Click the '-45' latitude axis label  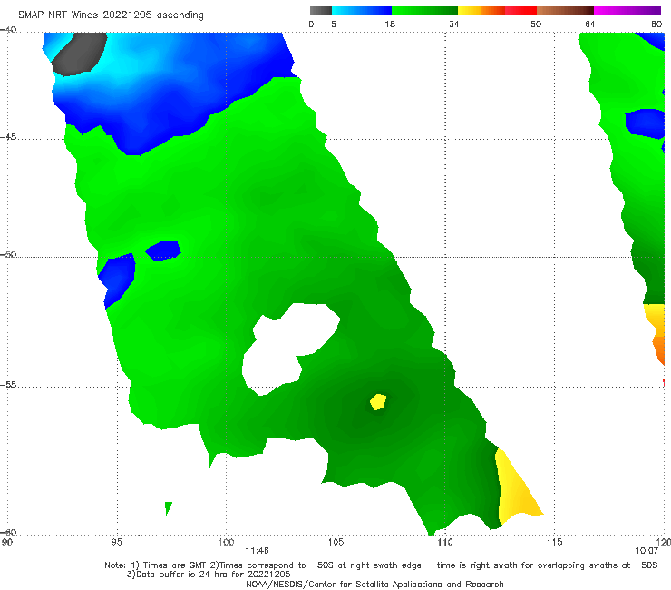point(8,137)
